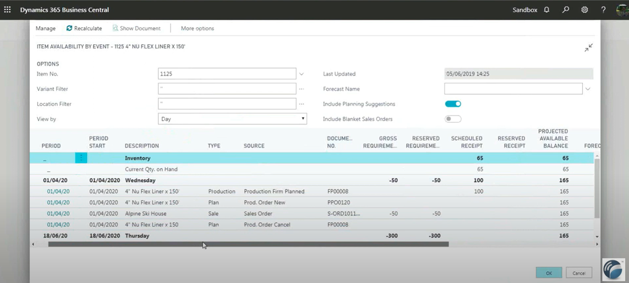This screenshot has width=629, height=283.
Task: Enable Include Blanket Sales Orders switch
Action: click(x=453, y=119)
